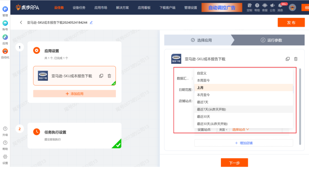
Task: Select the 最近30天 option
Action: (x=243, y=116)
